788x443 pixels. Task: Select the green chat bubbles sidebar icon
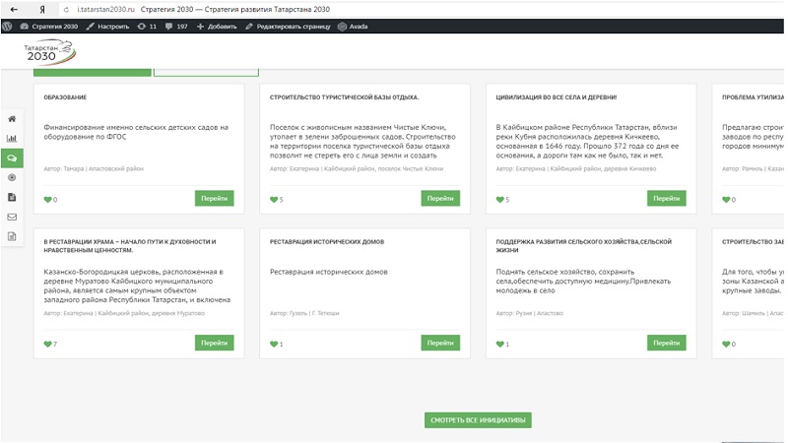tap(12, 158)
